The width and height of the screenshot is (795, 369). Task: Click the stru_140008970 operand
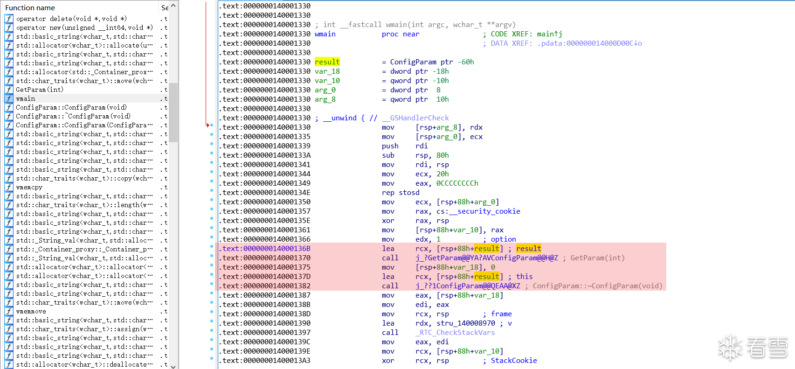tap(466, 323)
